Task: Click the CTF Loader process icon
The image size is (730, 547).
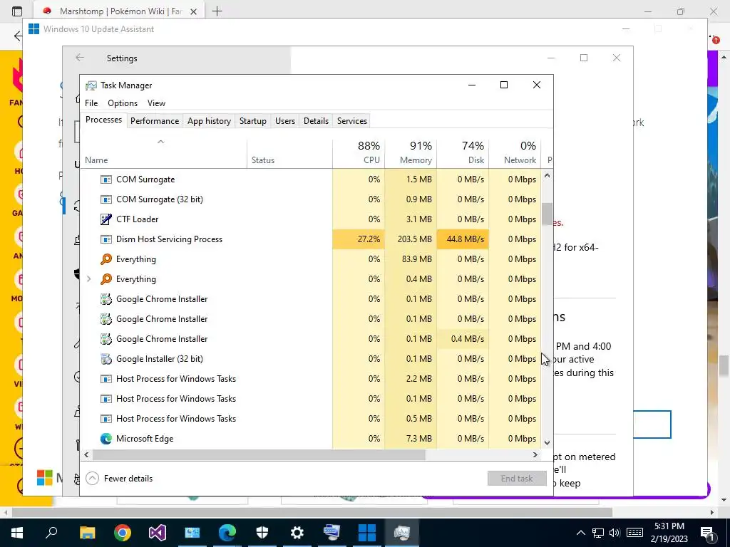Action: [106, 219]
